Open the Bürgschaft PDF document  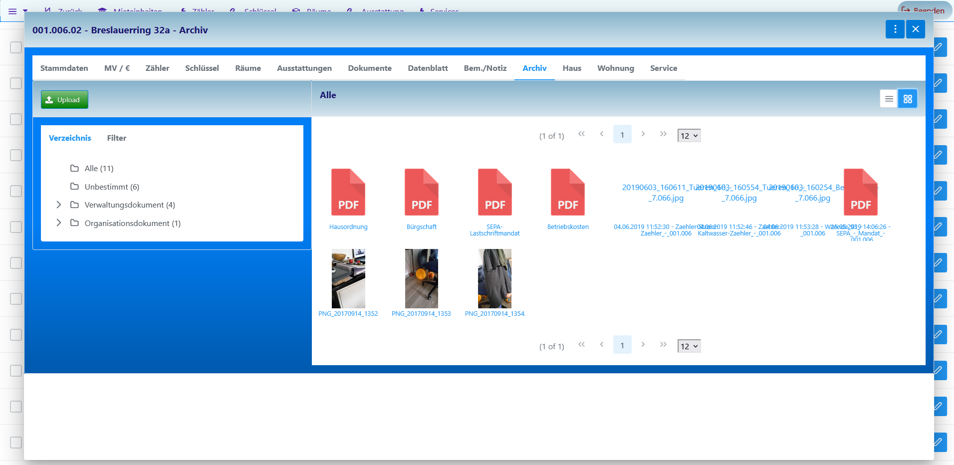tap(422, 192)
